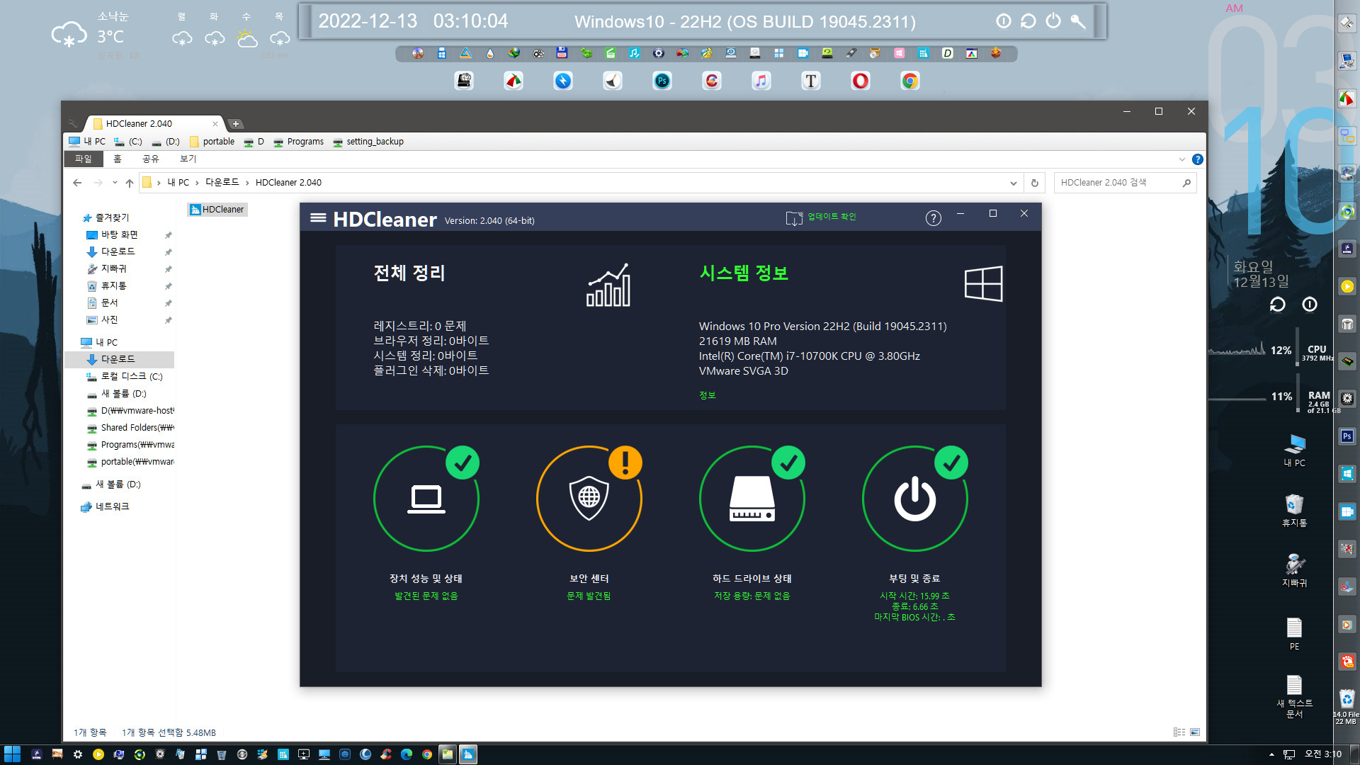This screenshot has height=765, width=1360.
Task: Open the Security Center shield icon
Action: tap(589, 499)
